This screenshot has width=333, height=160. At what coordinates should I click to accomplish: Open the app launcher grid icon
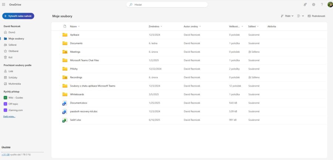coord(4,4)
